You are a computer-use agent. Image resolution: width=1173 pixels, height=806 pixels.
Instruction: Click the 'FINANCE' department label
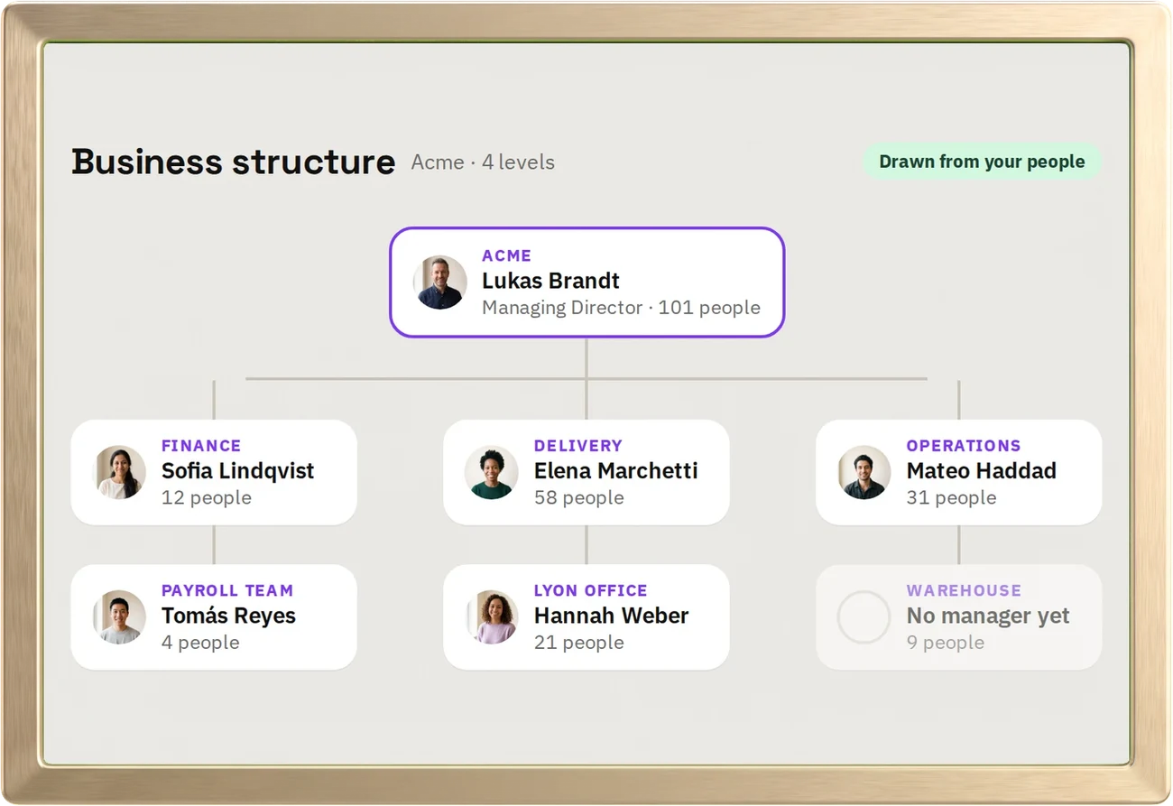click(x=201, y=446)
